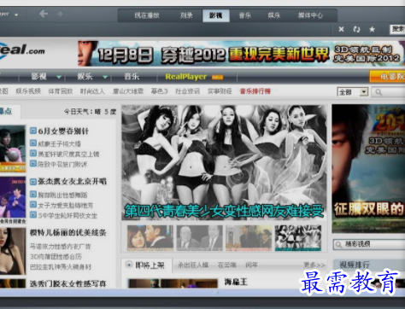Image resolution: width=405 pixels, height=309 pixels.
Task: Open the main feature image 第四代青春美少女
Action: [224, 162]
